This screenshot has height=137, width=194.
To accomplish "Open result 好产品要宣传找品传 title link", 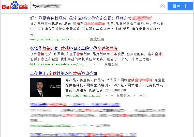I will (x=91, y=18).
